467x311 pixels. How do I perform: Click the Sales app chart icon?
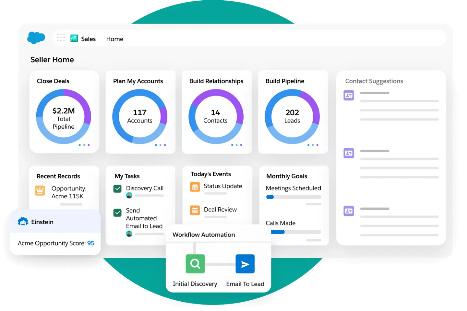point(74,38)
